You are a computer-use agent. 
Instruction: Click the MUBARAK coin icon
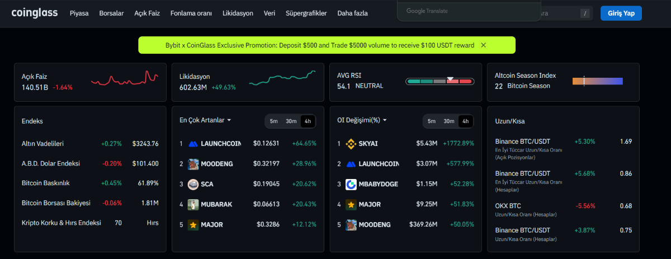click(x=193, y=204)
